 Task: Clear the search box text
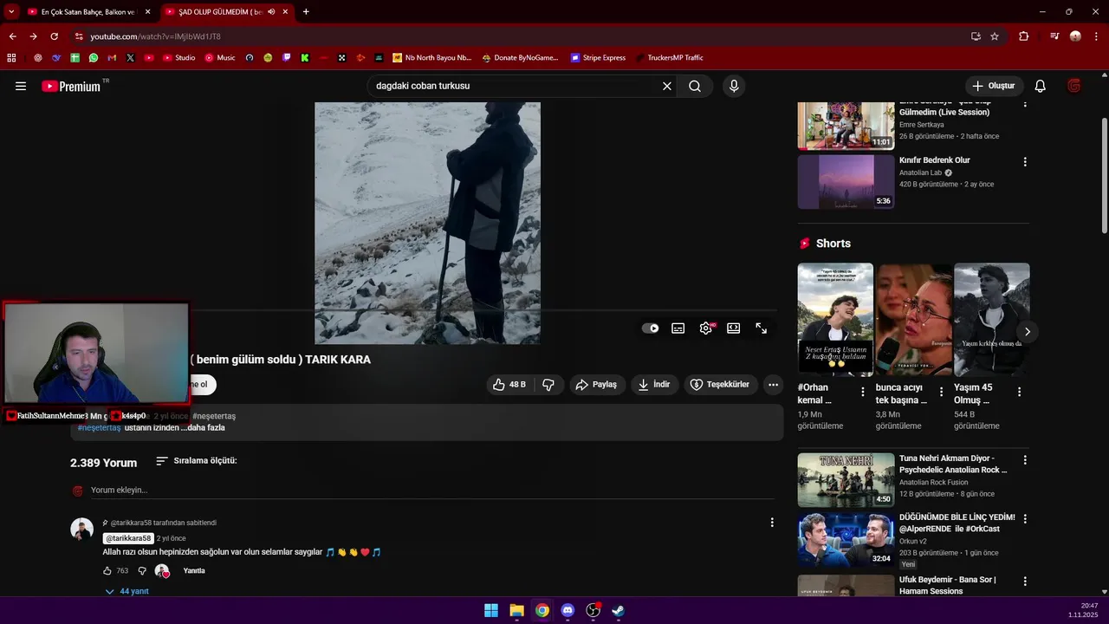[667, 86]
